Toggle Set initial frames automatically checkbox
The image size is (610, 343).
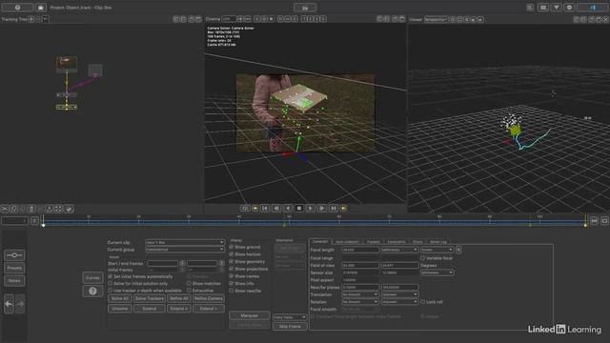coord(111,276)
